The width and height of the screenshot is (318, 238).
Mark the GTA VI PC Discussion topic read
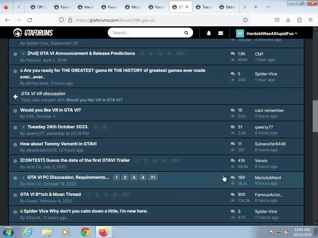15,178
